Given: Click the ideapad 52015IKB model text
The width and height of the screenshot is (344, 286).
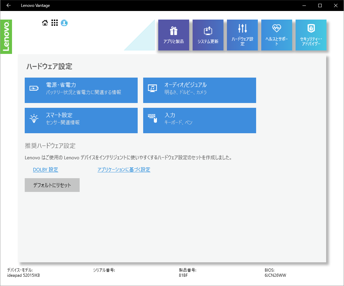Looking at the screenshot, I should 23,275.
